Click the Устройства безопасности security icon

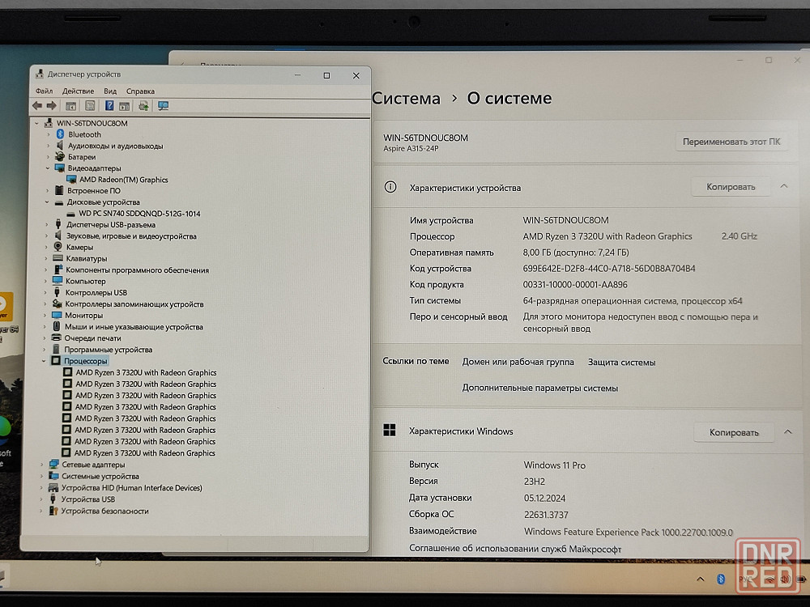[53, 511]
